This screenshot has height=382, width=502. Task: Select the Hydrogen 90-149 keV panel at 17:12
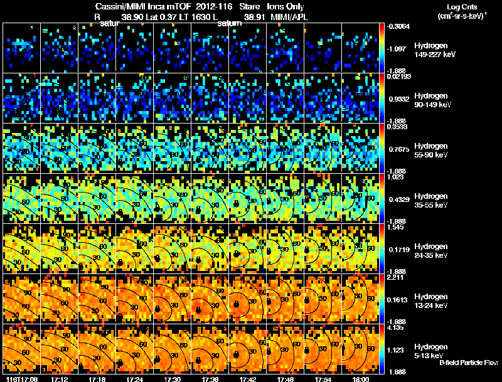click(x=59, y=98)
